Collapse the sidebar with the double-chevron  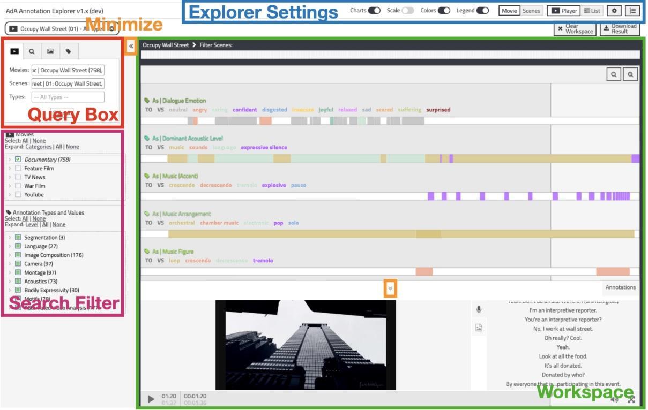point(131,46)
